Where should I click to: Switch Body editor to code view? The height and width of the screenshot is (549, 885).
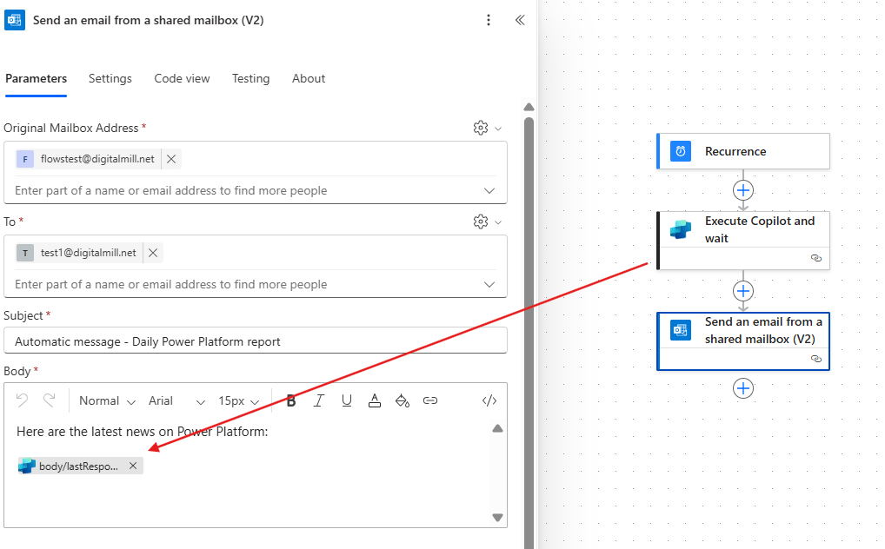point(489,400)
